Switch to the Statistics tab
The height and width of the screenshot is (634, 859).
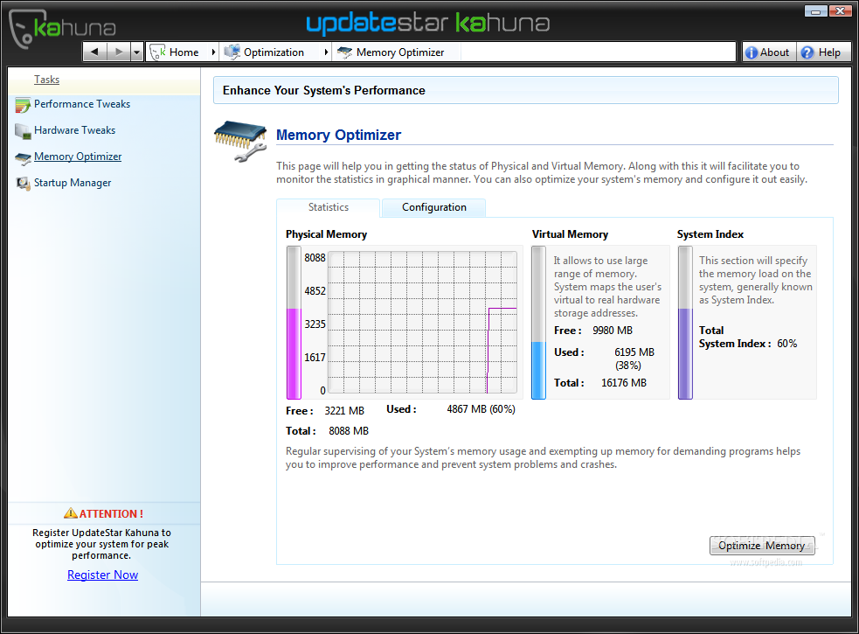click(x=328, y=207)
